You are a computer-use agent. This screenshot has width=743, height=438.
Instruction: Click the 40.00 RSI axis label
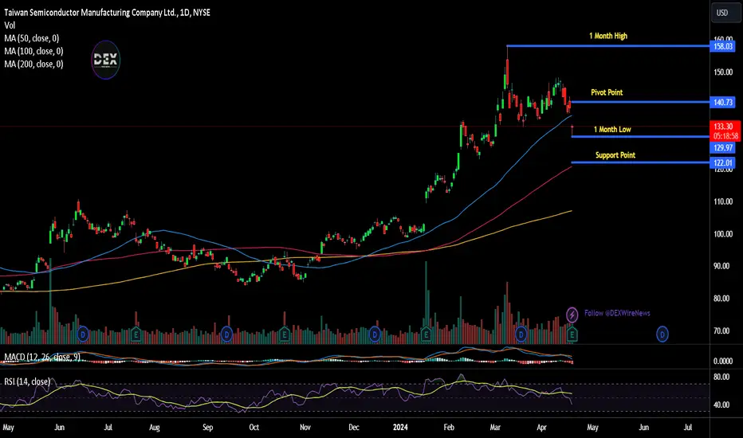[x=721, y=405]
